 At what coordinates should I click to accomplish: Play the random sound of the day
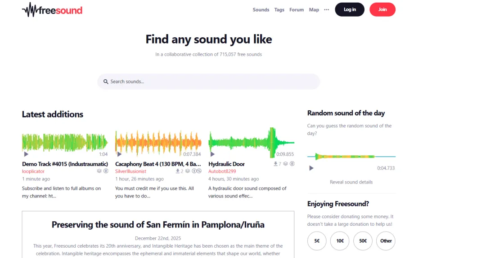pos(311,168)
